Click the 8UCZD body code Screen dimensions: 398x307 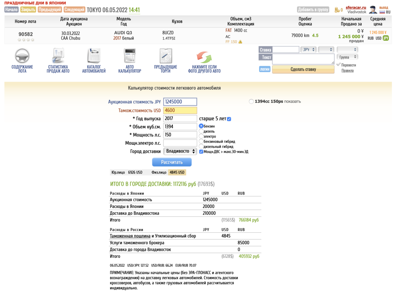tap(168, 33)
